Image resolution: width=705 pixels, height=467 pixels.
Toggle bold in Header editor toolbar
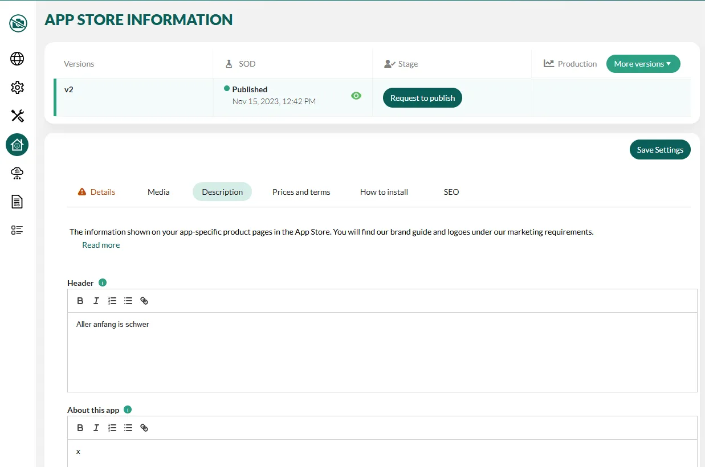[80, 301]
